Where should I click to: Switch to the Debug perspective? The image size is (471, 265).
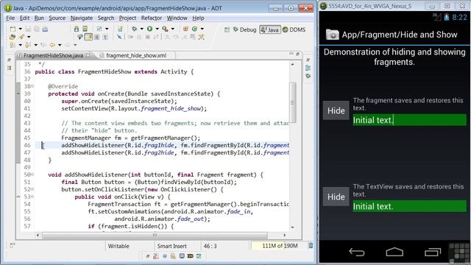(244, 29)
